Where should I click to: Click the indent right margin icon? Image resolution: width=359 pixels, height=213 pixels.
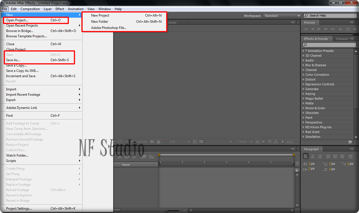[305, 169]
